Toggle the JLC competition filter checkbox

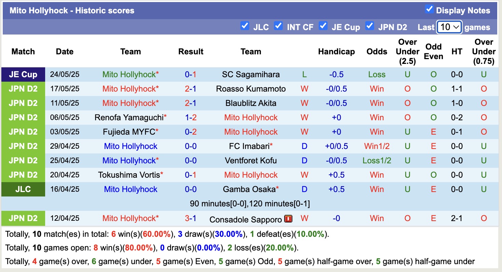pyautogui.click(x=245, y=26)
